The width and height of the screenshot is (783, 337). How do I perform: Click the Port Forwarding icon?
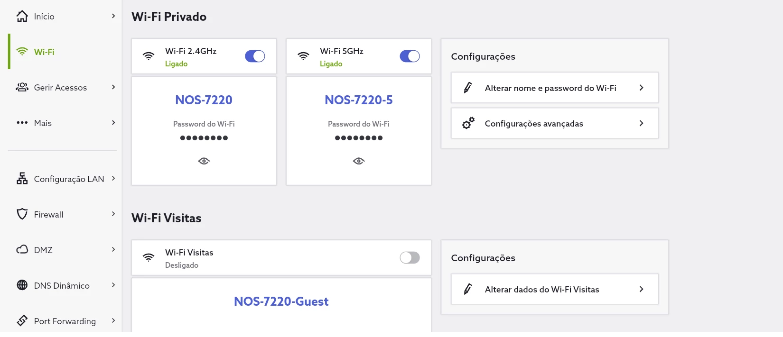(22, 321)
